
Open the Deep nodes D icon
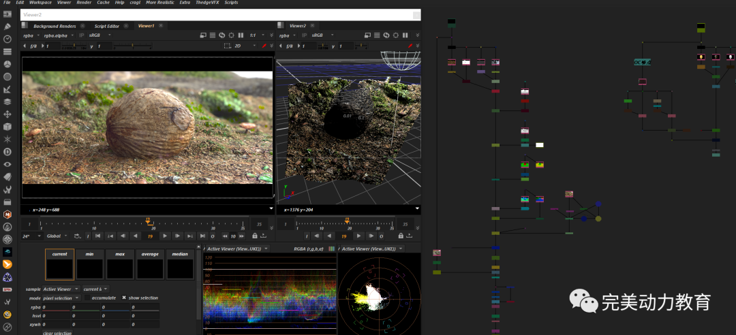click(7, 151)
